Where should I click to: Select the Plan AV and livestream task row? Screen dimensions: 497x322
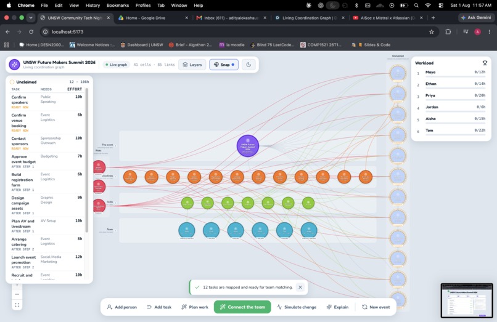coord(47,226)
